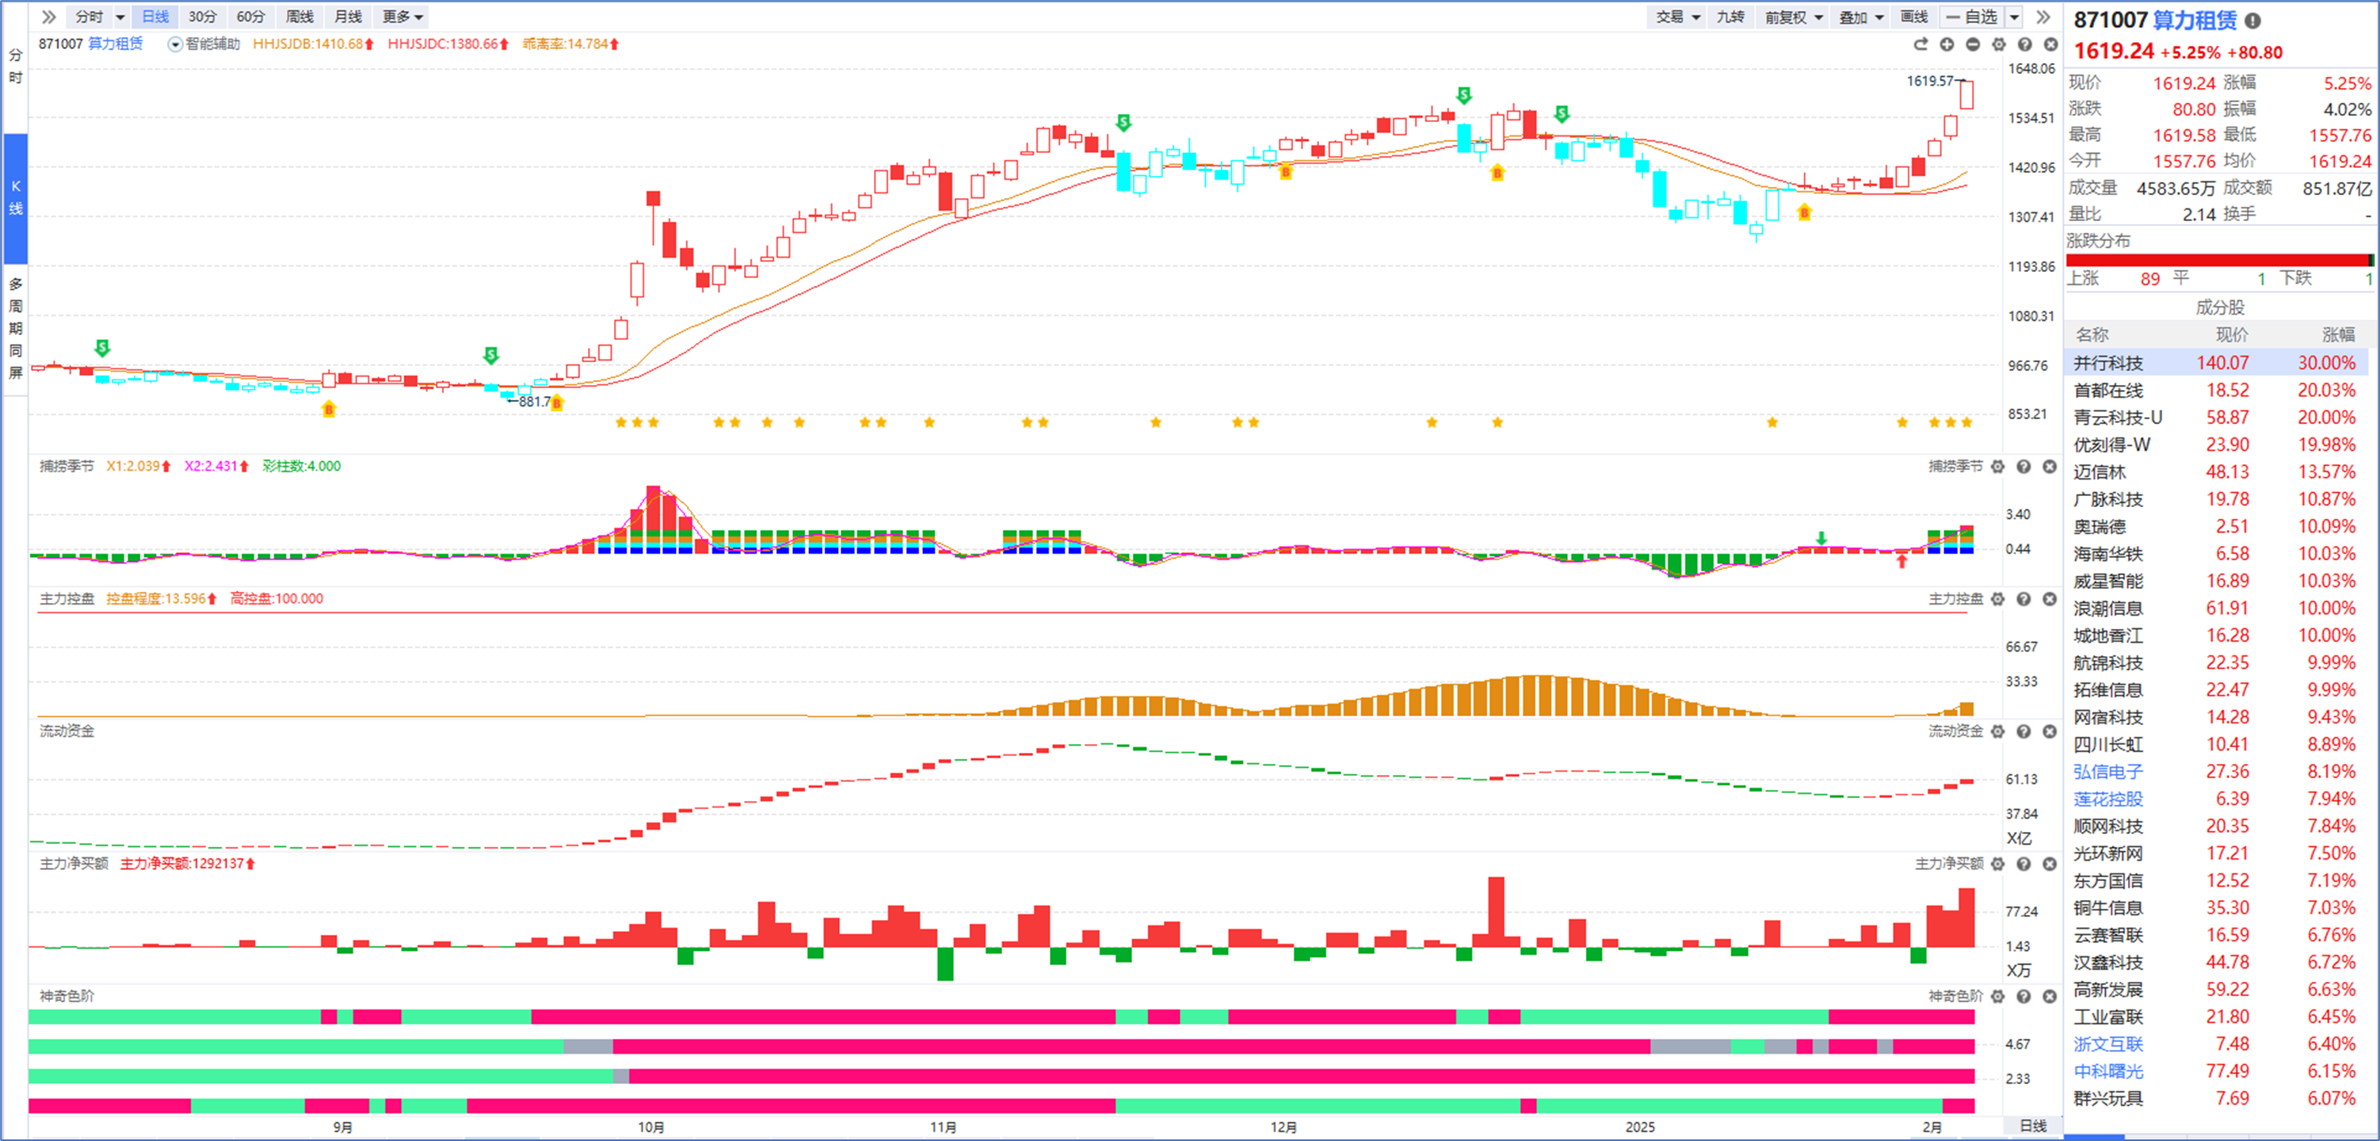The image size is (2380, 1141).
Task: Click the info icon beside 算力租赁 title
Action: pos(2252,21)
